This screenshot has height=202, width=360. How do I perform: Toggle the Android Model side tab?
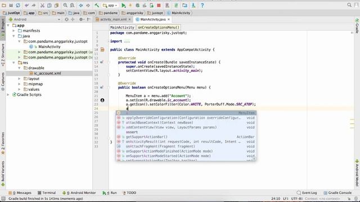(x=357, y=173)
